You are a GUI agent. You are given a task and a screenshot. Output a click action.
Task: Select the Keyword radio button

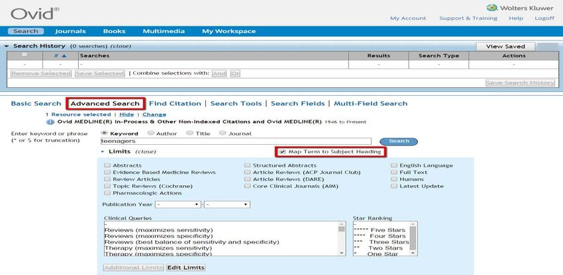tap(105, 133)
